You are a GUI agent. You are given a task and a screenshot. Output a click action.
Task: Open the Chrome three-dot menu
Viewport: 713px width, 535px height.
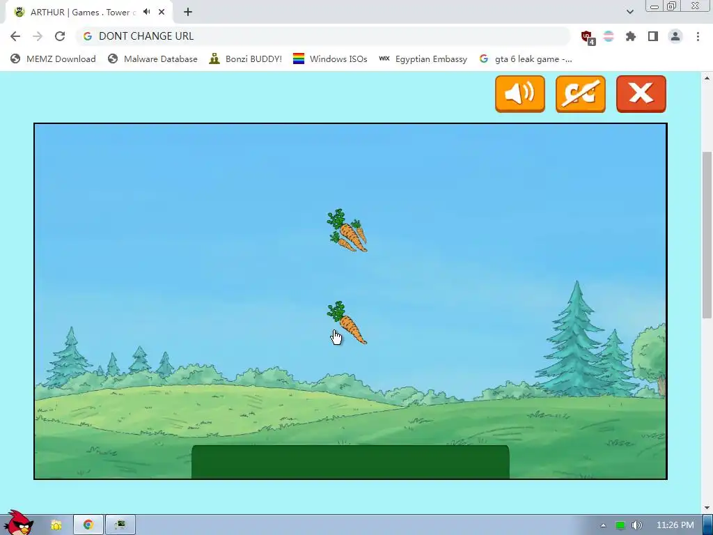[698, 36]
